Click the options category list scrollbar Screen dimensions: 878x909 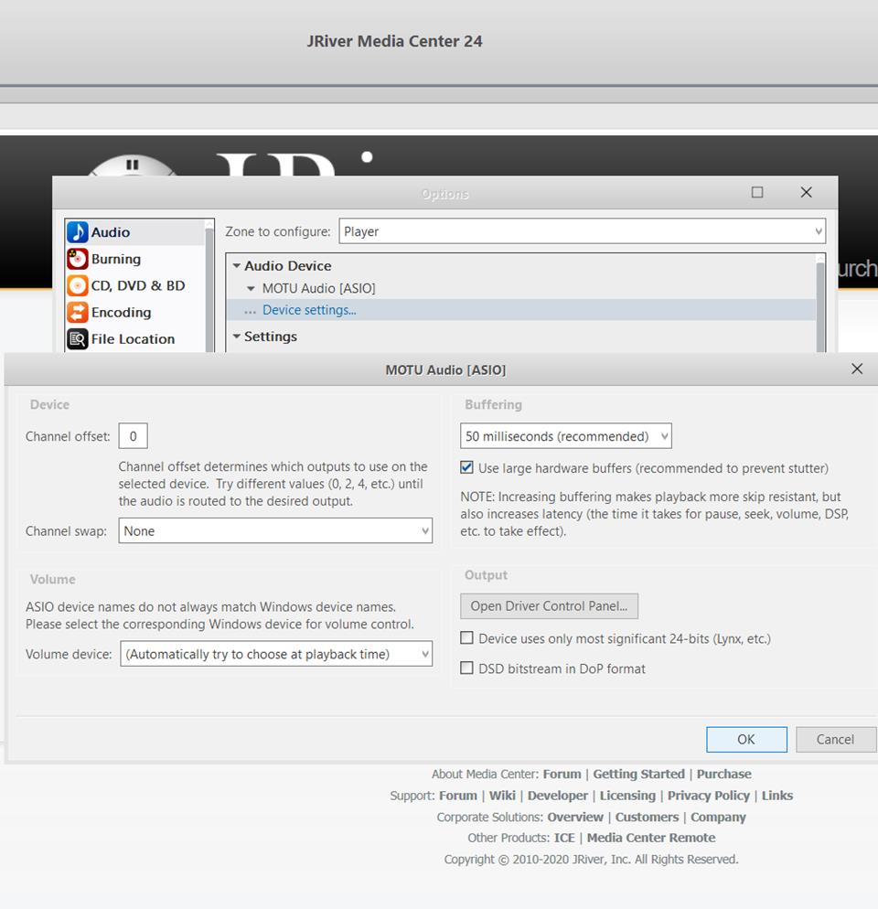click(209, 287)
